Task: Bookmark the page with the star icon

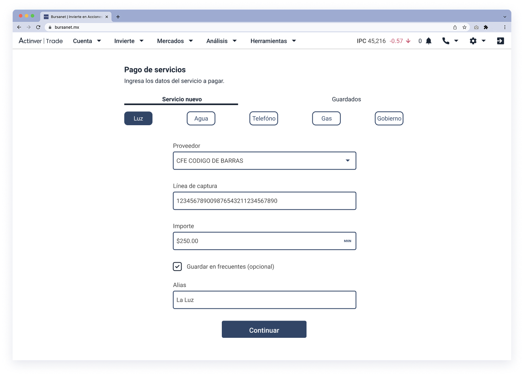Action: [x=465, y=27]
